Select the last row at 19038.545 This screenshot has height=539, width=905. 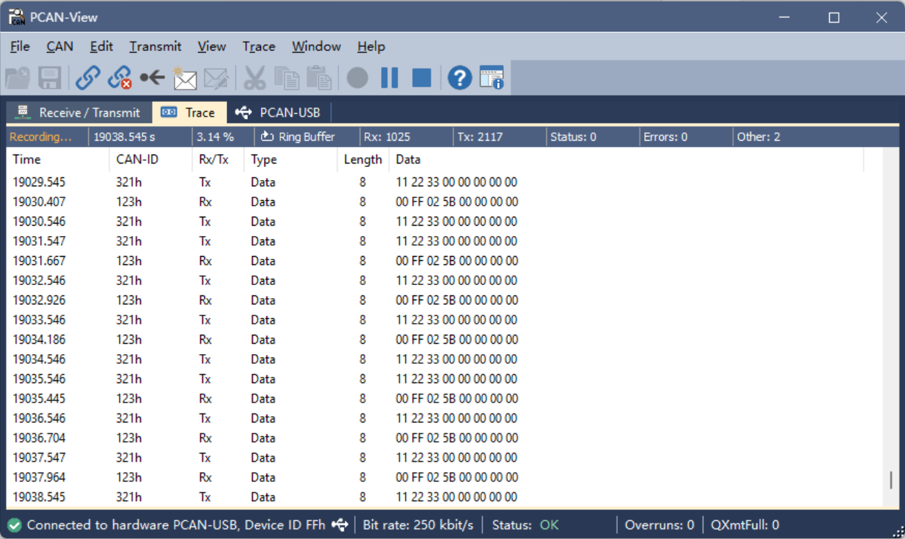pyautogui.click(x=445, y=497)
